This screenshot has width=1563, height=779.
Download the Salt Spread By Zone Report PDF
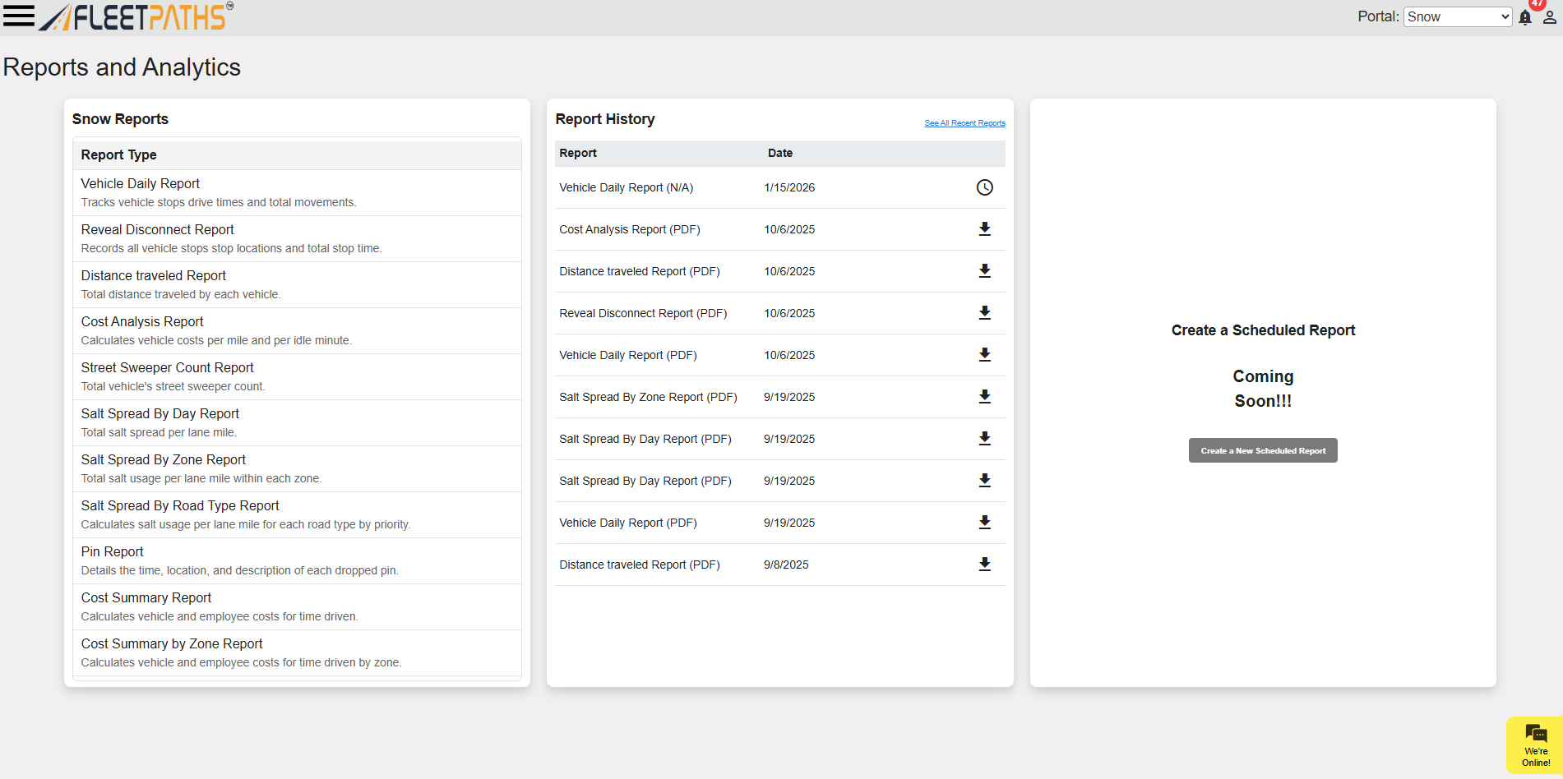984,397
